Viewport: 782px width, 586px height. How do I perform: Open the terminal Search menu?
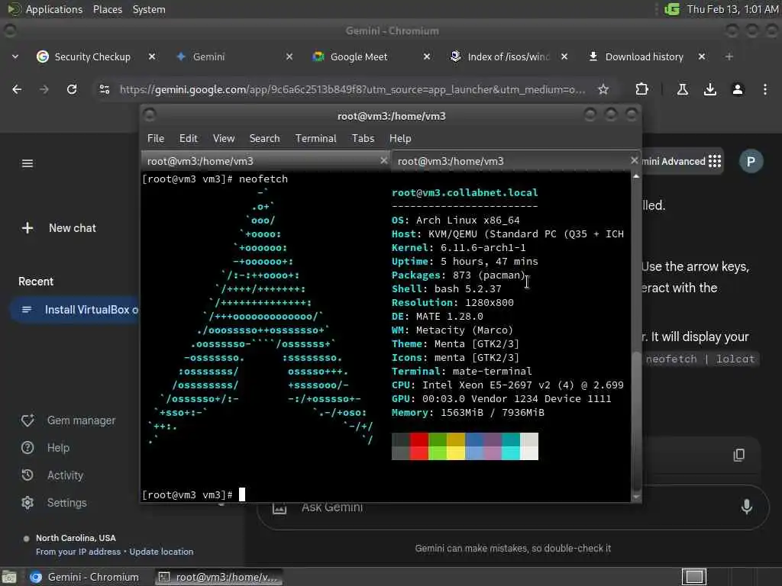point(264,139)
